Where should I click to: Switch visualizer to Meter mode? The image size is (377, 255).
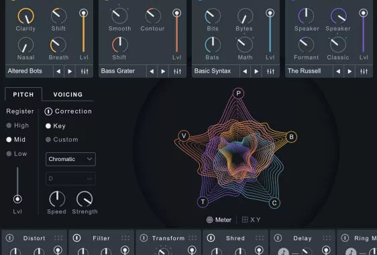point(219,219)
